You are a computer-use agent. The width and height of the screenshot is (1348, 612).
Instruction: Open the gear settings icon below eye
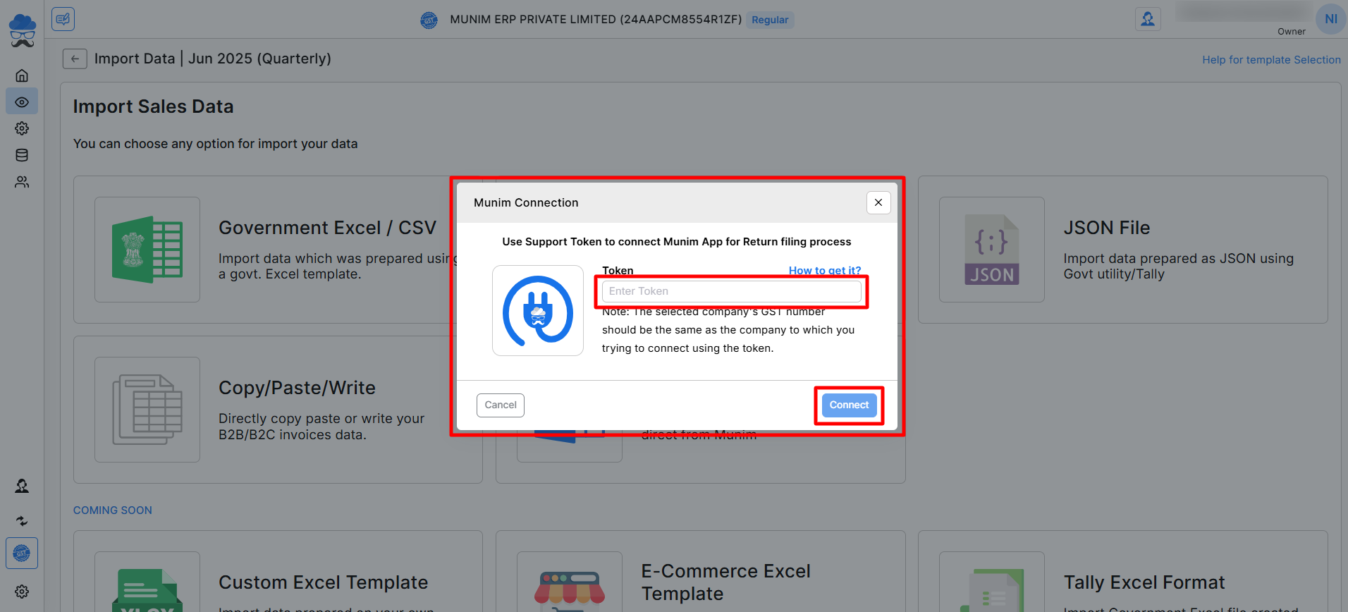pyautogui.click(x=22, y=128)
